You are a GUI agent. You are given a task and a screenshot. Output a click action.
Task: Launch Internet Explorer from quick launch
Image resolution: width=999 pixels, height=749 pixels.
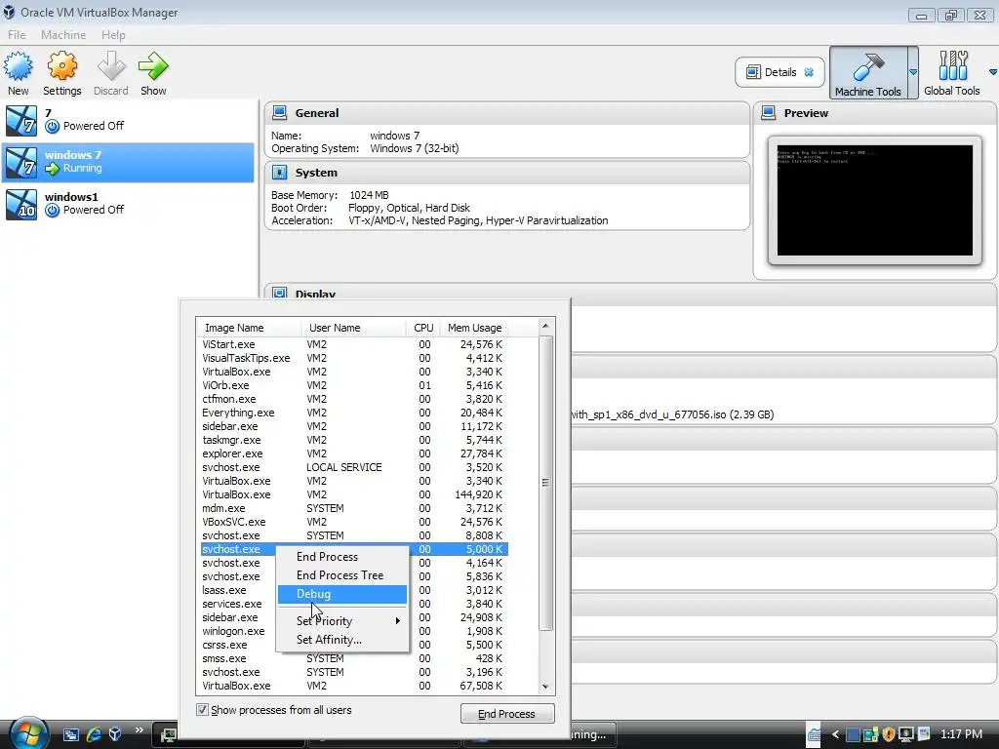[94, 734]
